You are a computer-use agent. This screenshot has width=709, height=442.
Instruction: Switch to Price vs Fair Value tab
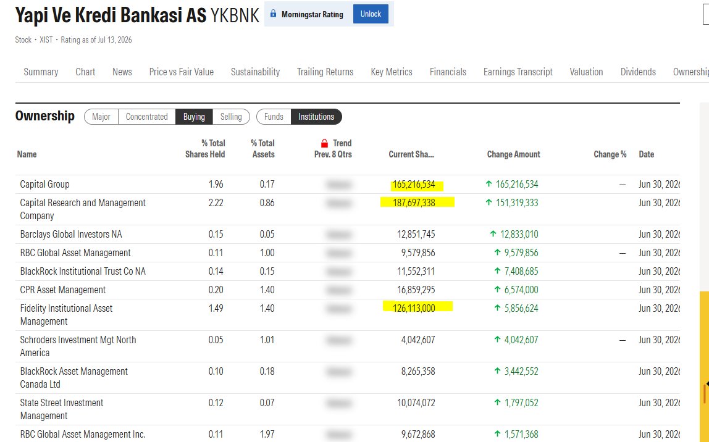coord(182,72)
